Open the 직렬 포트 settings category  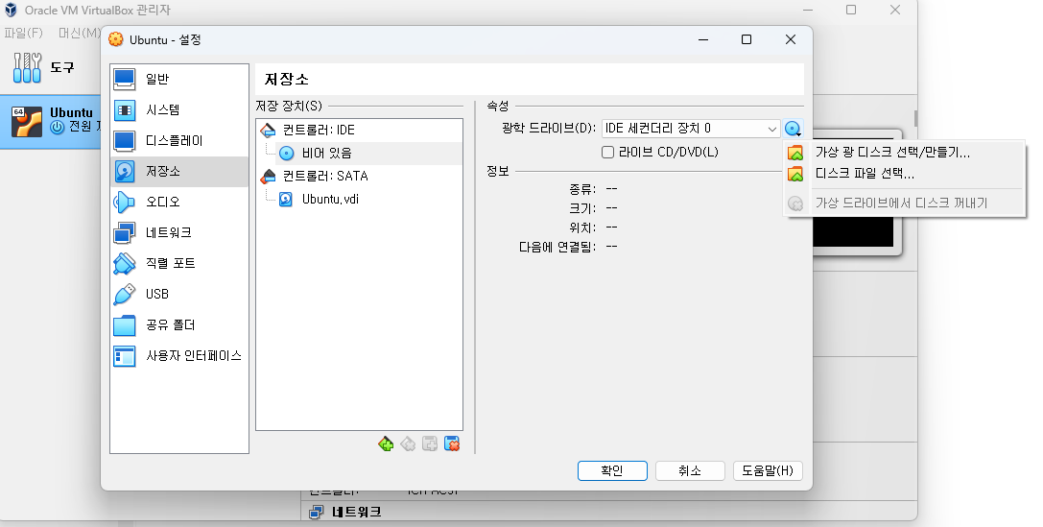(x=178, y=263)
